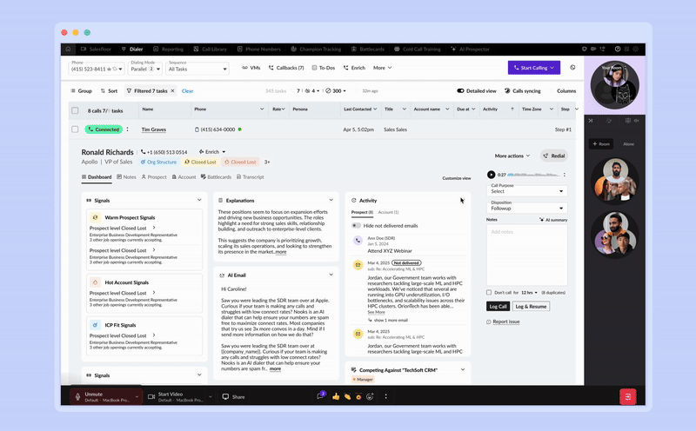This screenshot has height=431, width=696.
Task: Open the add emoji reaction picker
Action: pyautogui.click(x=370, y=396)
